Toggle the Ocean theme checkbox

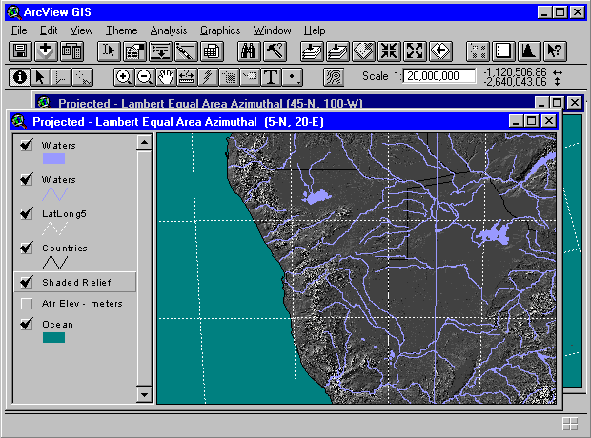(x=27, y=324)
